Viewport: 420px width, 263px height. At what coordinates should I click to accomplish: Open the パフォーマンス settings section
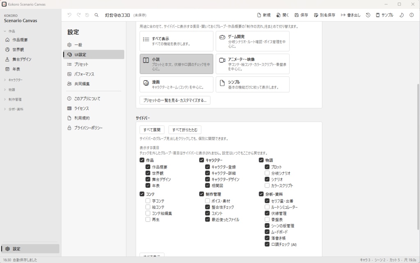[x=94, y=74]
